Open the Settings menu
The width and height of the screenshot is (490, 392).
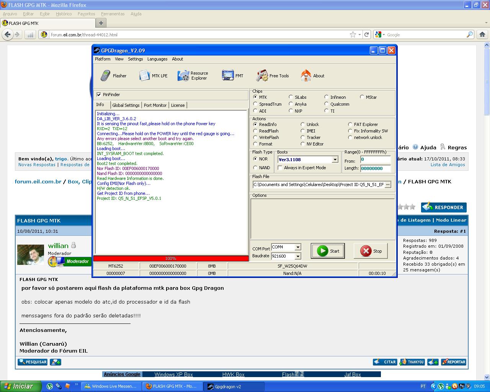click(136, 59)
